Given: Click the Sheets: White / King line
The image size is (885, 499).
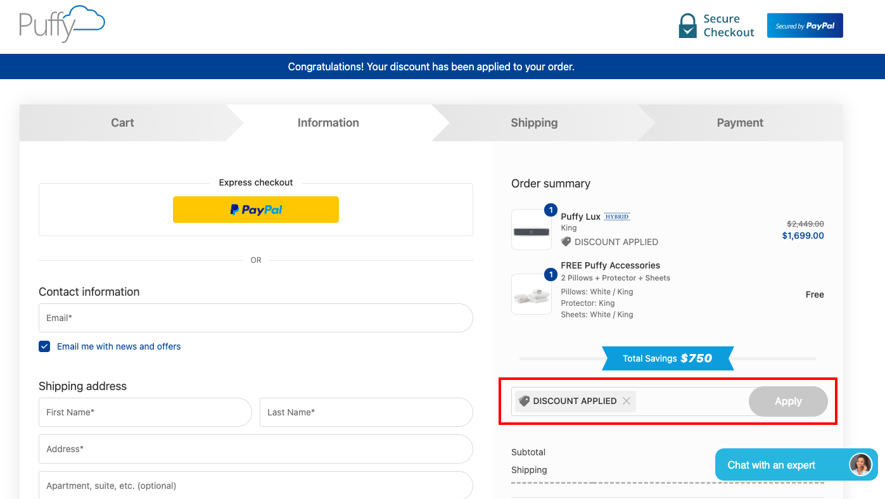Looking at the screenshot, I should point(597,315).
